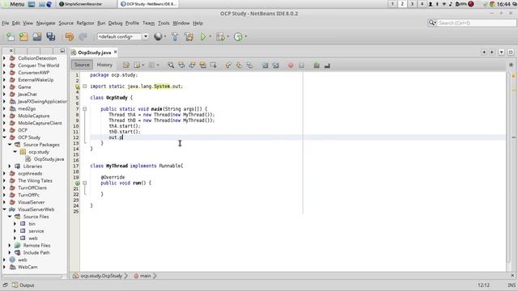Open the File menu
518x291 pixels.
[6, 23]
